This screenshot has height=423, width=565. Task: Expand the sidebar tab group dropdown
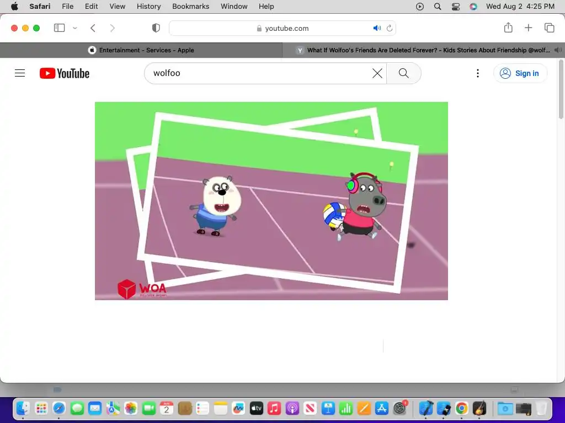(x=75, y=28)
